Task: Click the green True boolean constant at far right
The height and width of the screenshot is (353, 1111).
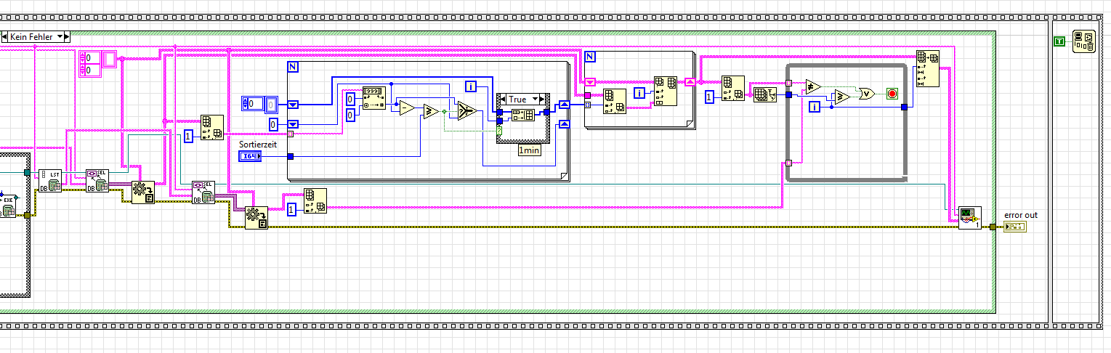Action: tap(1059, 41)
